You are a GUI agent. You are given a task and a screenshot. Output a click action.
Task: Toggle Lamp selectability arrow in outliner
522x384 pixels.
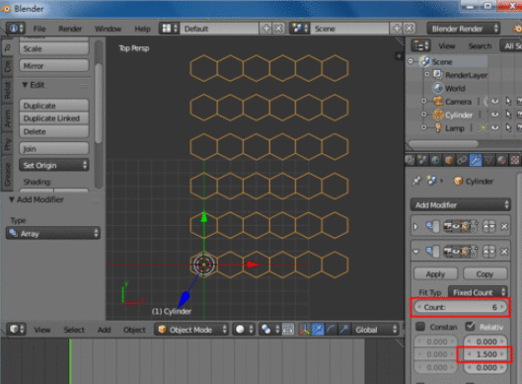point(508,128)
